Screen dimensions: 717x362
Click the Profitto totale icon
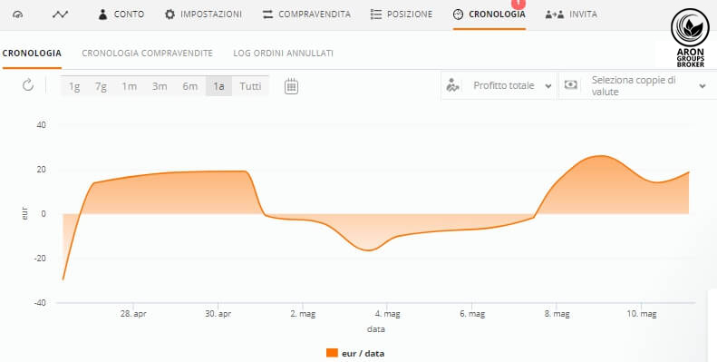pos(452,85)
